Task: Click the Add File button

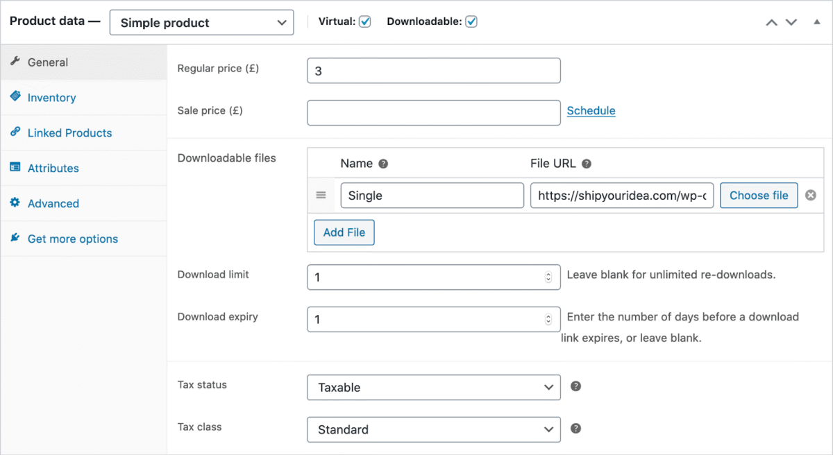Action: click(344, 232)
